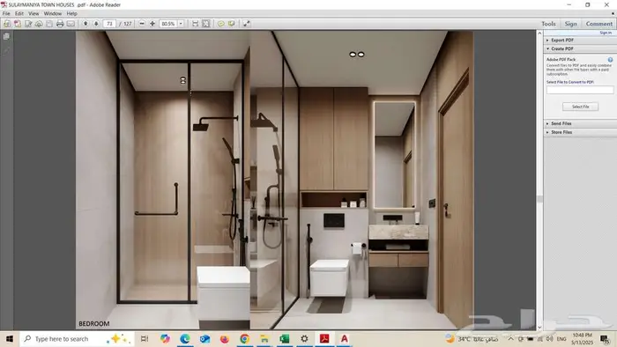Viewport: 617px width, 347px height.
Task: Add a sticky note comment
Action: coord(220,24)
